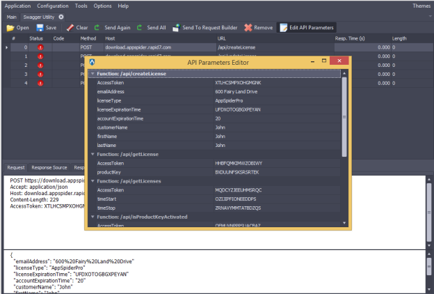Image resolution: width=434 pixels, height=294 pixels.
Task: Click the red Remove X icon
Action: [x=248, y=28]
